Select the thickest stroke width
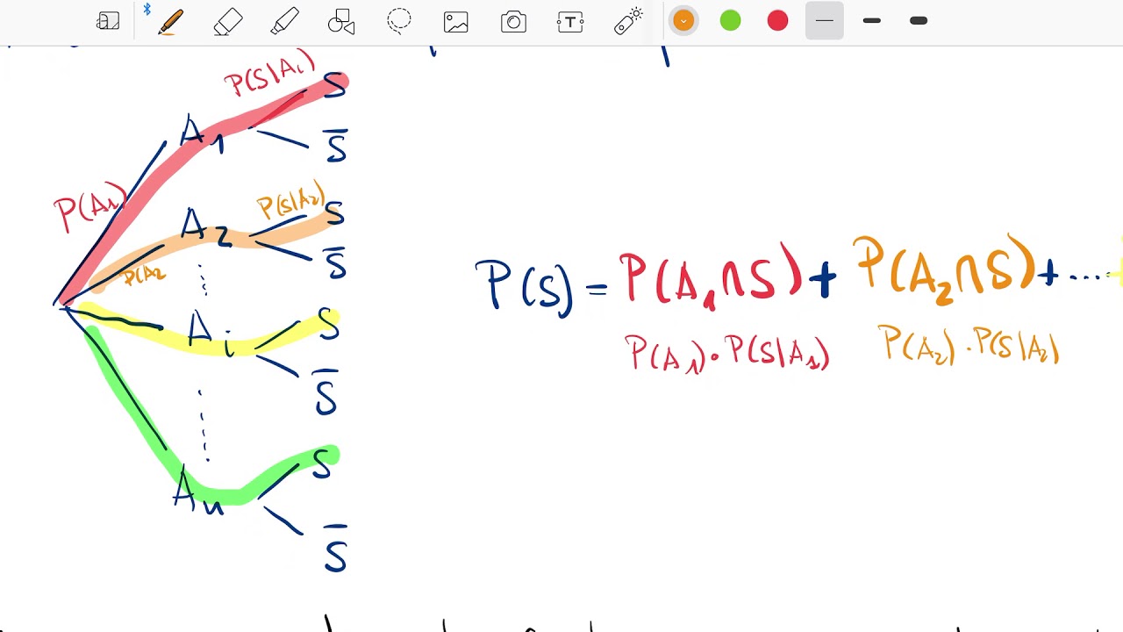 pos(919,21)
